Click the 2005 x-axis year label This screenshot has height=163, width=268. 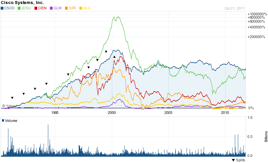pos(169,113)
